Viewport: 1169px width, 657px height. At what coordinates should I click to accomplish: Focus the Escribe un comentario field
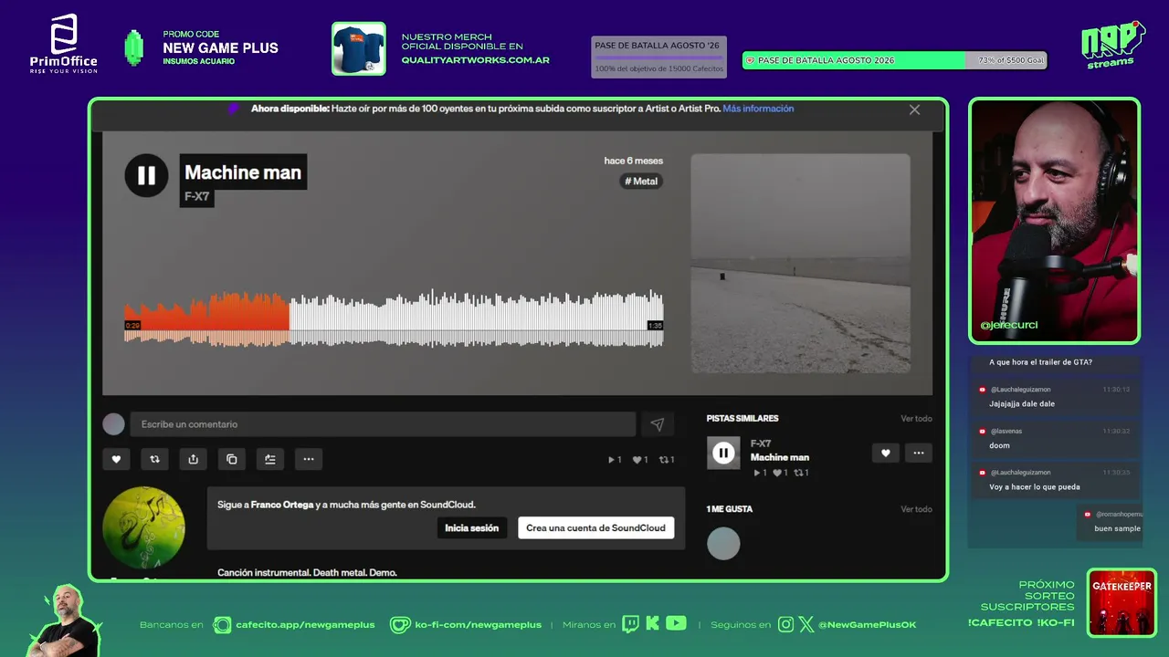(383, 424)
